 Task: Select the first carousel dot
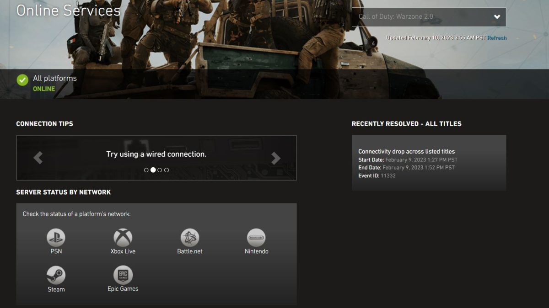[x=146, y=170]
